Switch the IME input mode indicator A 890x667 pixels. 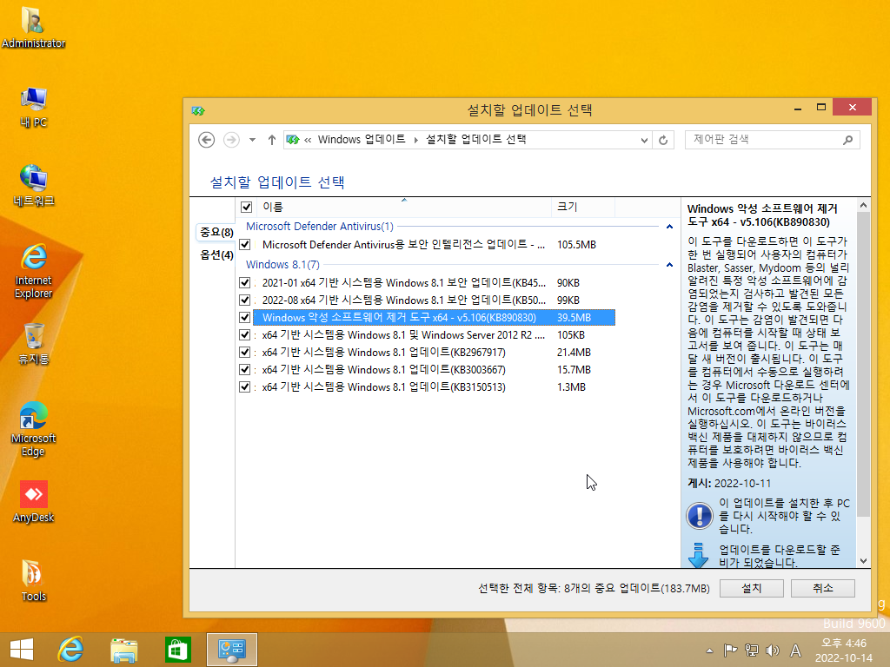coord(796,650)
